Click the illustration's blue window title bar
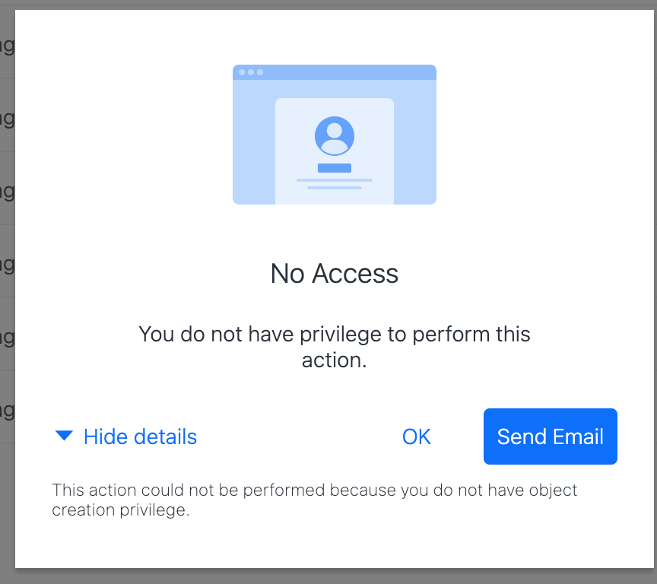Image resolution: width=657 pixels, height=584 pixels. [350, 72]
